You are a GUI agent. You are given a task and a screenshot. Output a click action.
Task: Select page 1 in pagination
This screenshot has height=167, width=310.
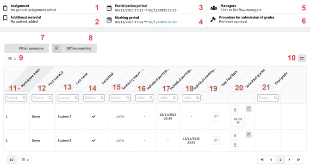click(x=280, y=160)
